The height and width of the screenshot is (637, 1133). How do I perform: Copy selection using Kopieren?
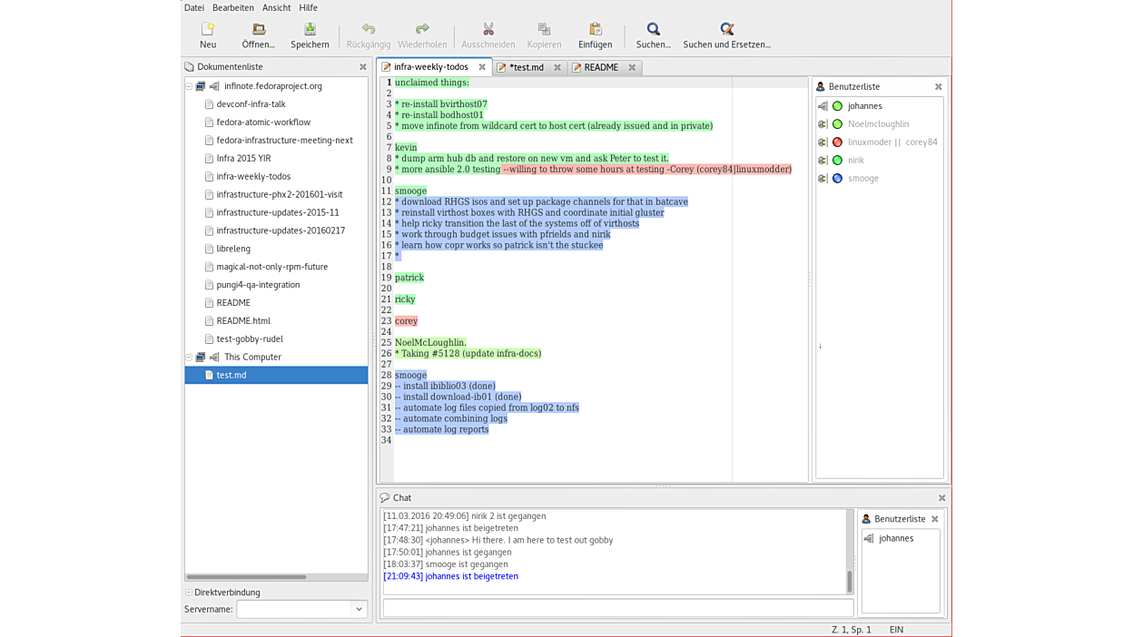coord(545,35)
